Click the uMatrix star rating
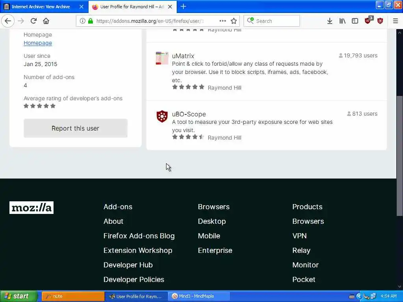This screenshot has height=302, width=403. pos(188,87)
